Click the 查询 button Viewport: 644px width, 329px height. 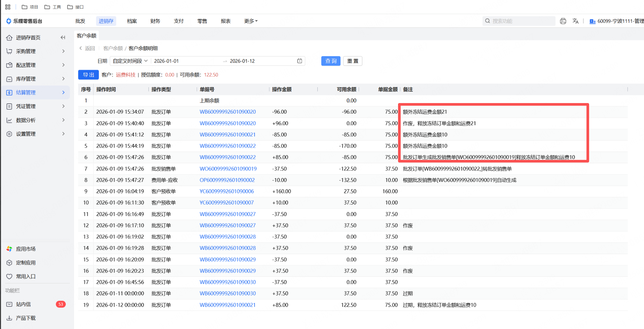point(331,61)
